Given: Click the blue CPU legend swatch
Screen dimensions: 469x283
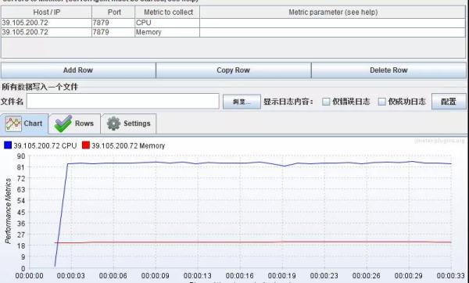Looking at the screenshot, I should (8, 145).
